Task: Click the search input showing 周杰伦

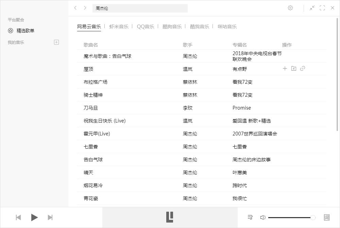Action: (x=140, y=8)
